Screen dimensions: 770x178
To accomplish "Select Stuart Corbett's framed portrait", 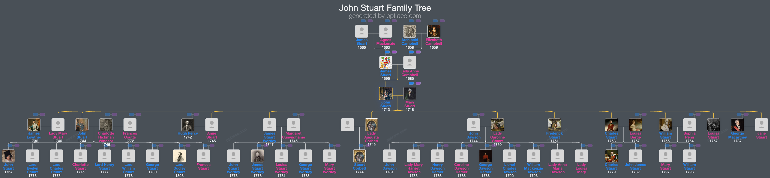I will [359, 156].
